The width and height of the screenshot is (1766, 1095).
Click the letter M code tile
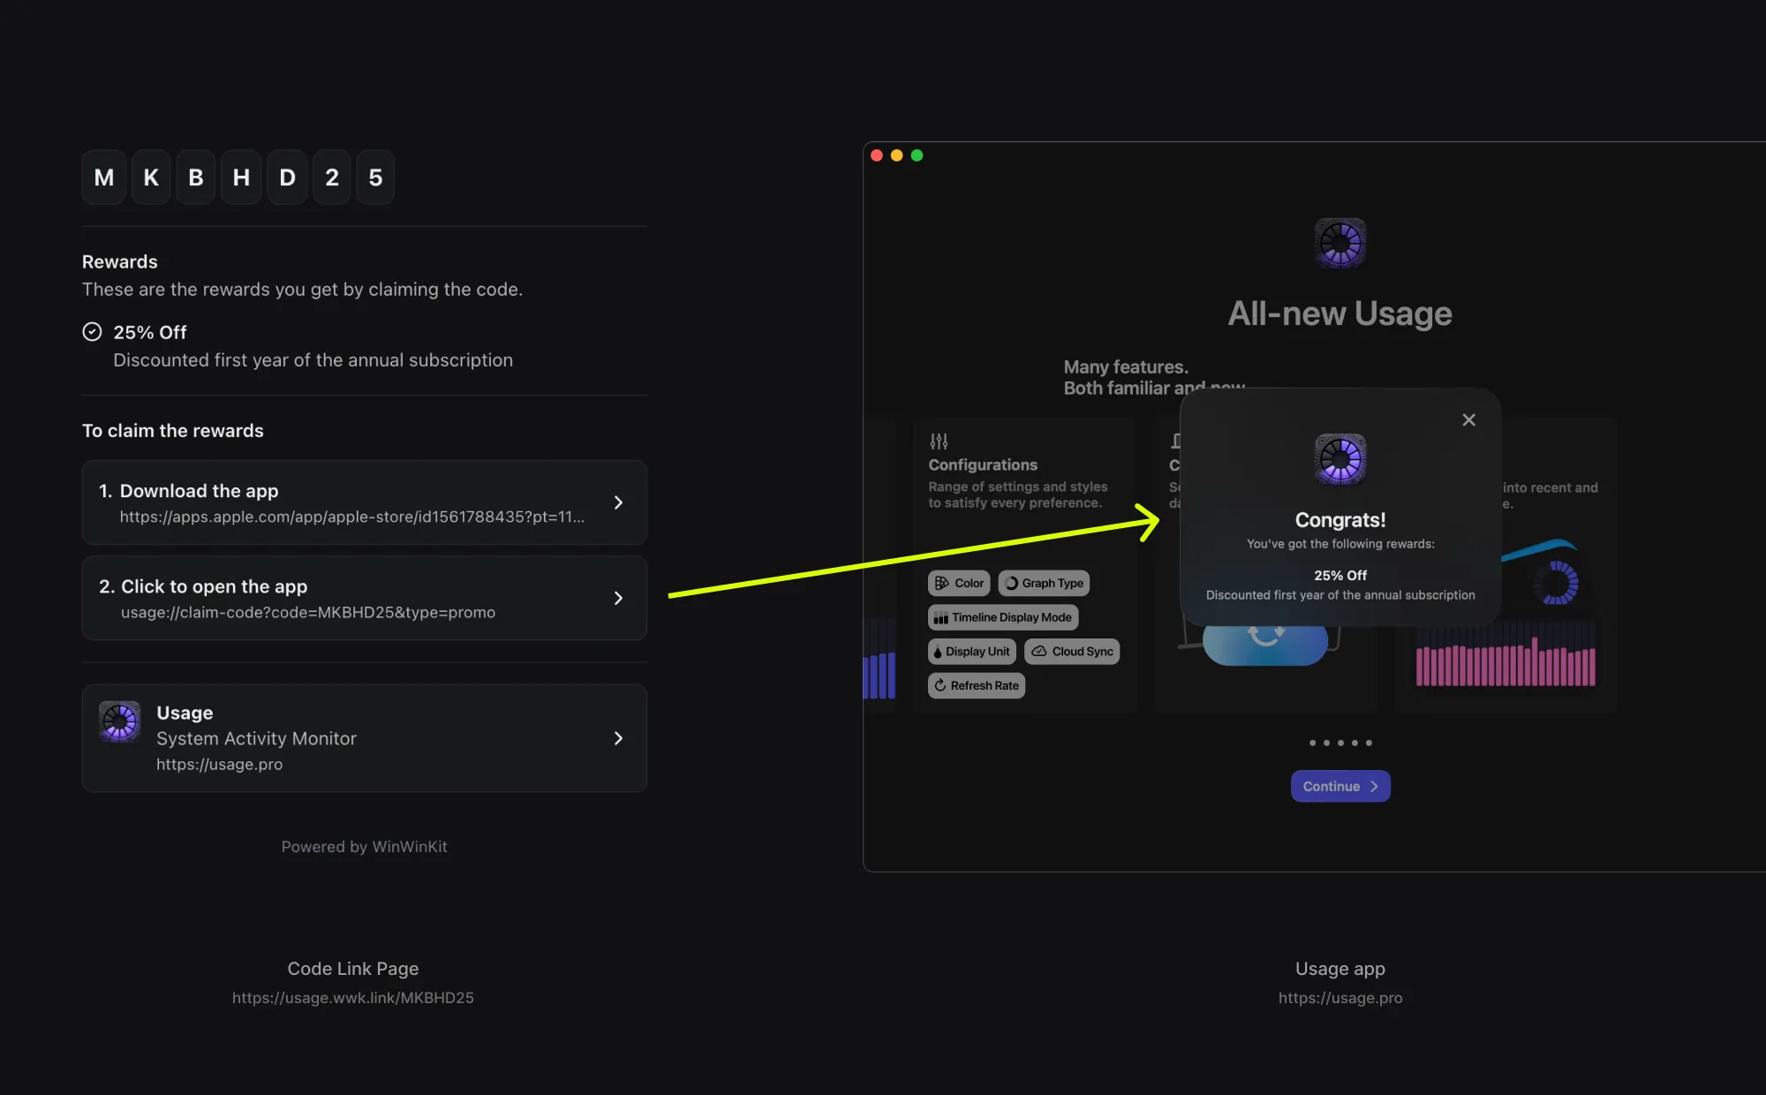[104, 177]
